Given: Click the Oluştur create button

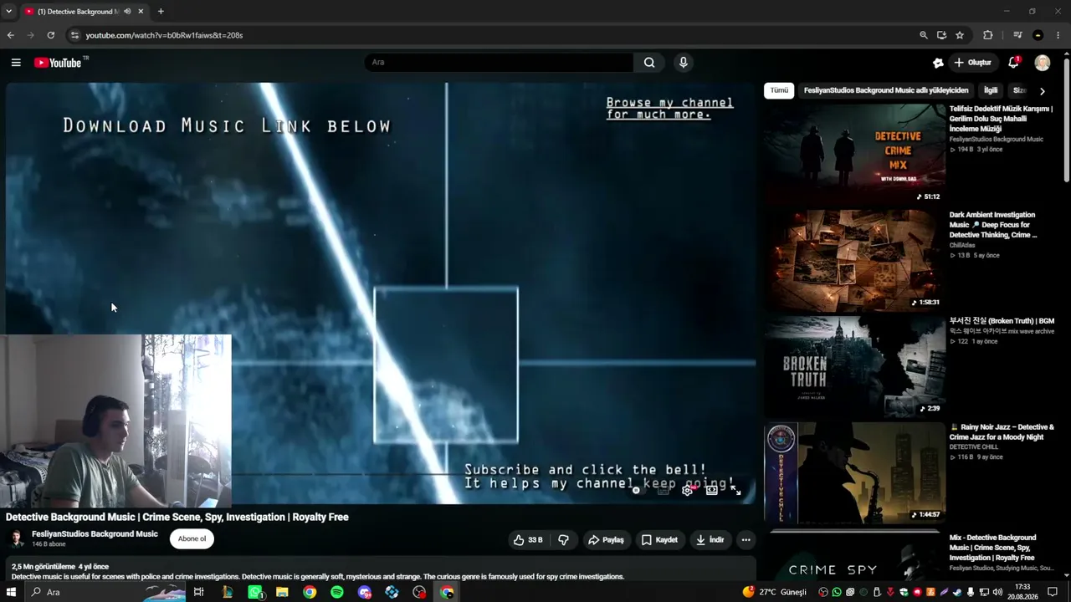Looking at the screenshot, I should [973, 63].
